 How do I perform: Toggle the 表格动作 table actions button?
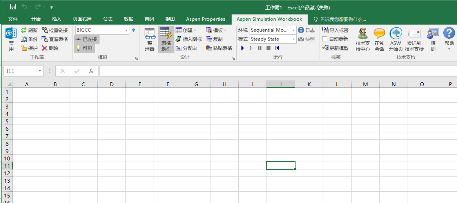click(x=166, y=39)
